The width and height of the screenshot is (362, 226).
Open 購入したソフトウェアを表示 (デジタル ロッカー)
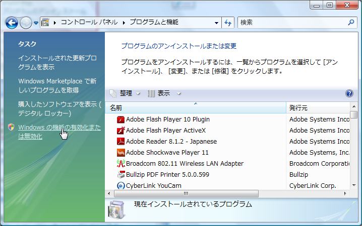click(x=59, y=109)
